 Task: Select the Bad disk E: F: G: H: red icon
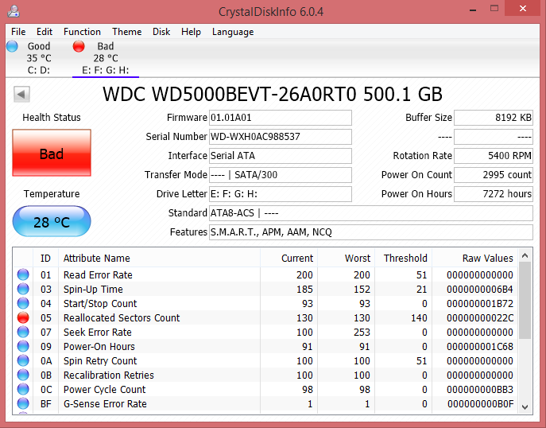[79, 46]
